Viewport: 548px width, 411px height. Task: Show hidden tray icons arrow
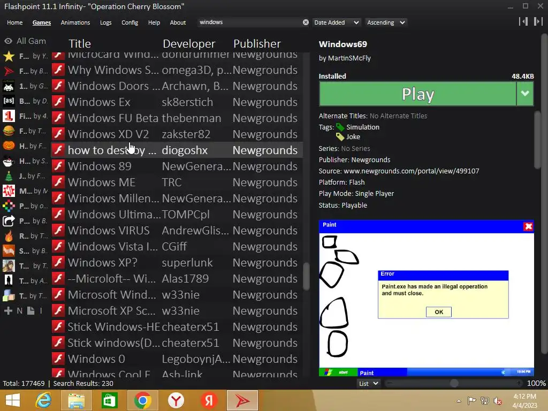[x=459, y=401]
